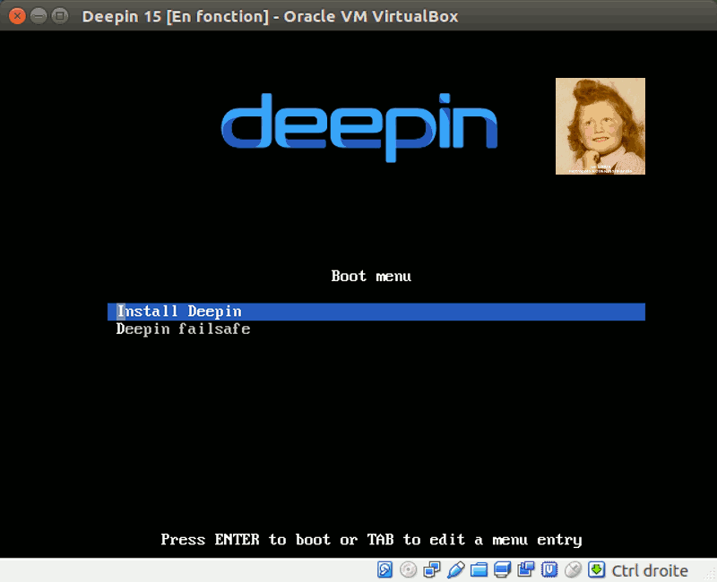Click the 'Deepin 15 [En fonction]' window title
Image resolution: width=717 pixels, height=582 pixels.
coord(270,16)
